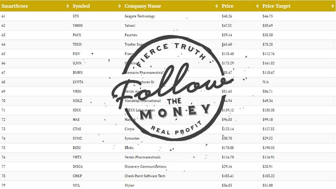This screenshot has width=336, height=189.
Task: Sort by the Price Target header
Action: [x=276, y=6]
